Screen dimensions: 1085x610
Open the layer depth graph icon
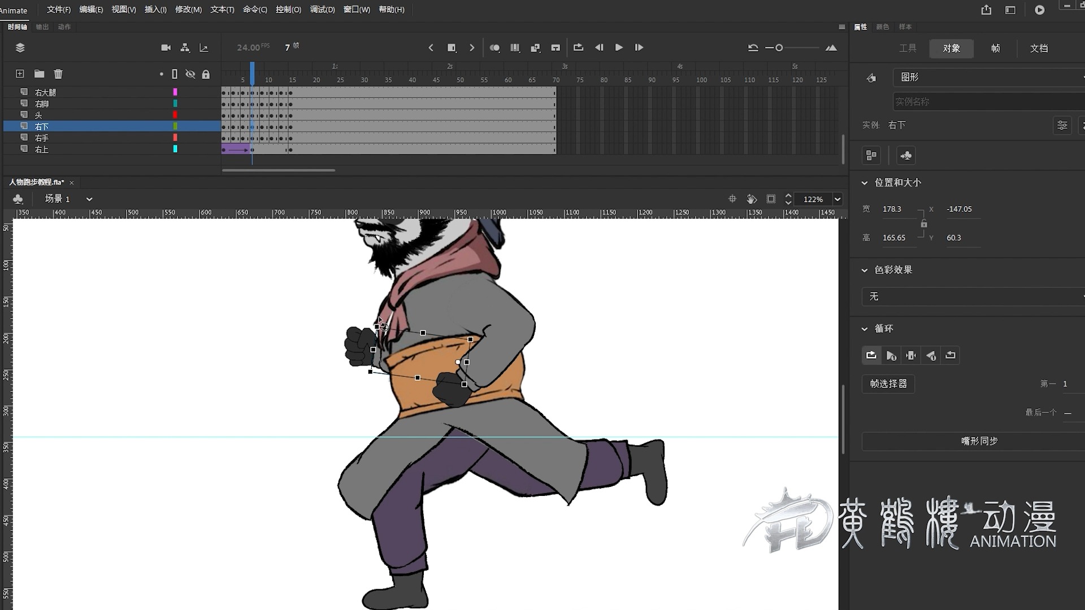(204, 47)
